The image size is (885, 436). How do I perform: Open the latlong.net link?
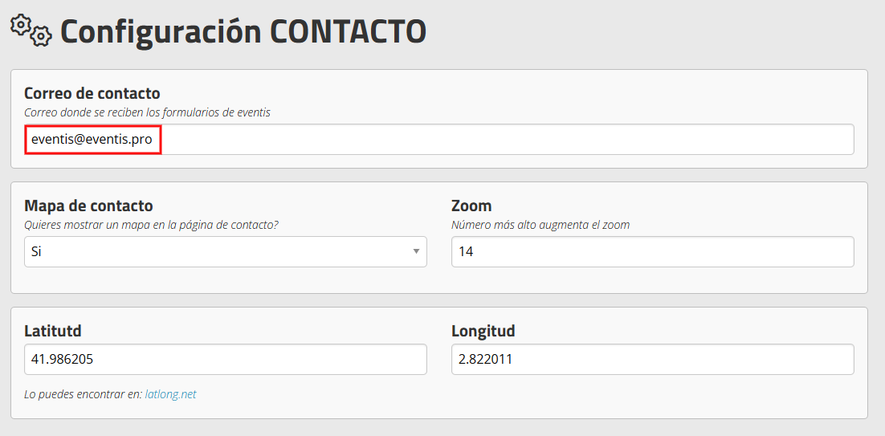[x=170, y=394]
